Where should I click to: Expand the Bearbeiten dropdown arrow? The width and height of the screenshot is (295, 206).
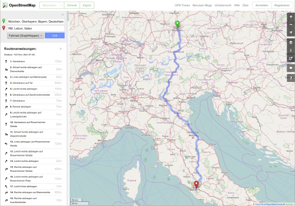[x=61, y=5]
